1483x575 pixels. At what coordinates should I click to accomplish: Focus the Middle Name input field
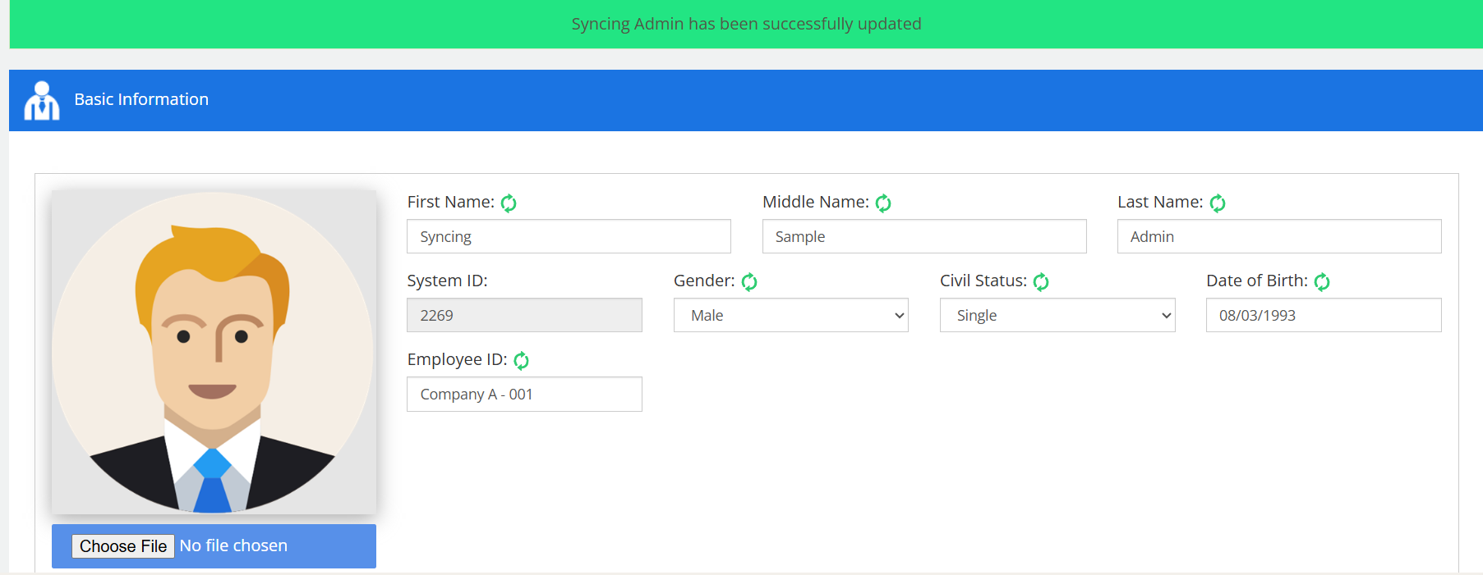923,236
